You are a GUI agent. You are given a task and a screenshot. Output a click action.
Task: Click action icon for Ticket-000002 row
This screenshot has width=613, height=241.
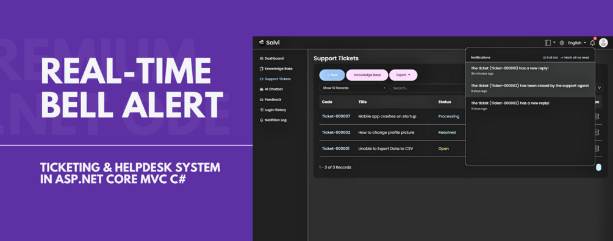click(x=597, y=132)
